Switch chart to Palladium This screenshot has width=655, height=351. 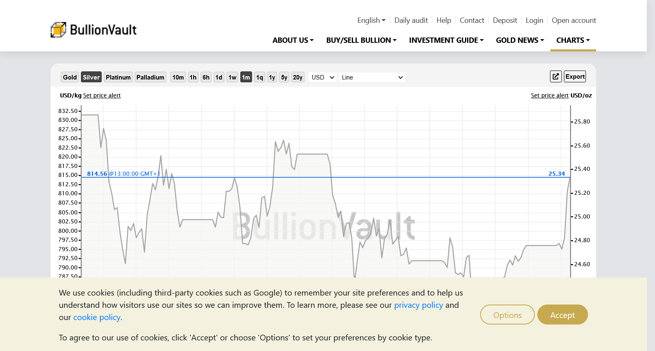(x=150, y=77)
